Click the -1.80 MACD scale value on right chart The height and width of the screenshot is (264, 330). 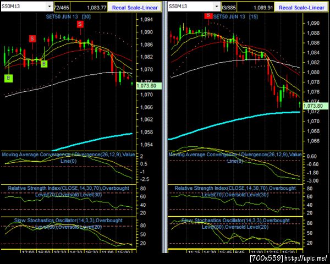click(x=312, y=173)
